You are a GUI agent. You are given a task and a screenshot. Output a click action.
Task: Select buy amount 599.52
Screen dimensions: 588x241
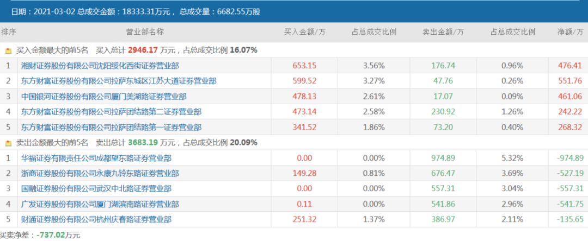tap(304, 81)
